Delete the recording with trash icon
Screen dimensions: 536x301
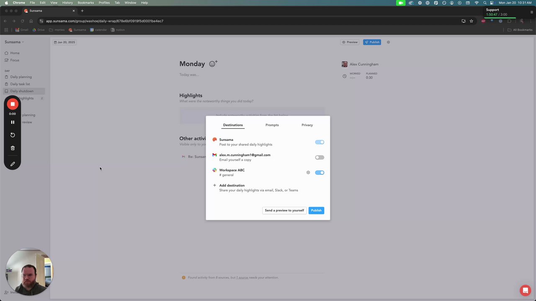[13, 148]
